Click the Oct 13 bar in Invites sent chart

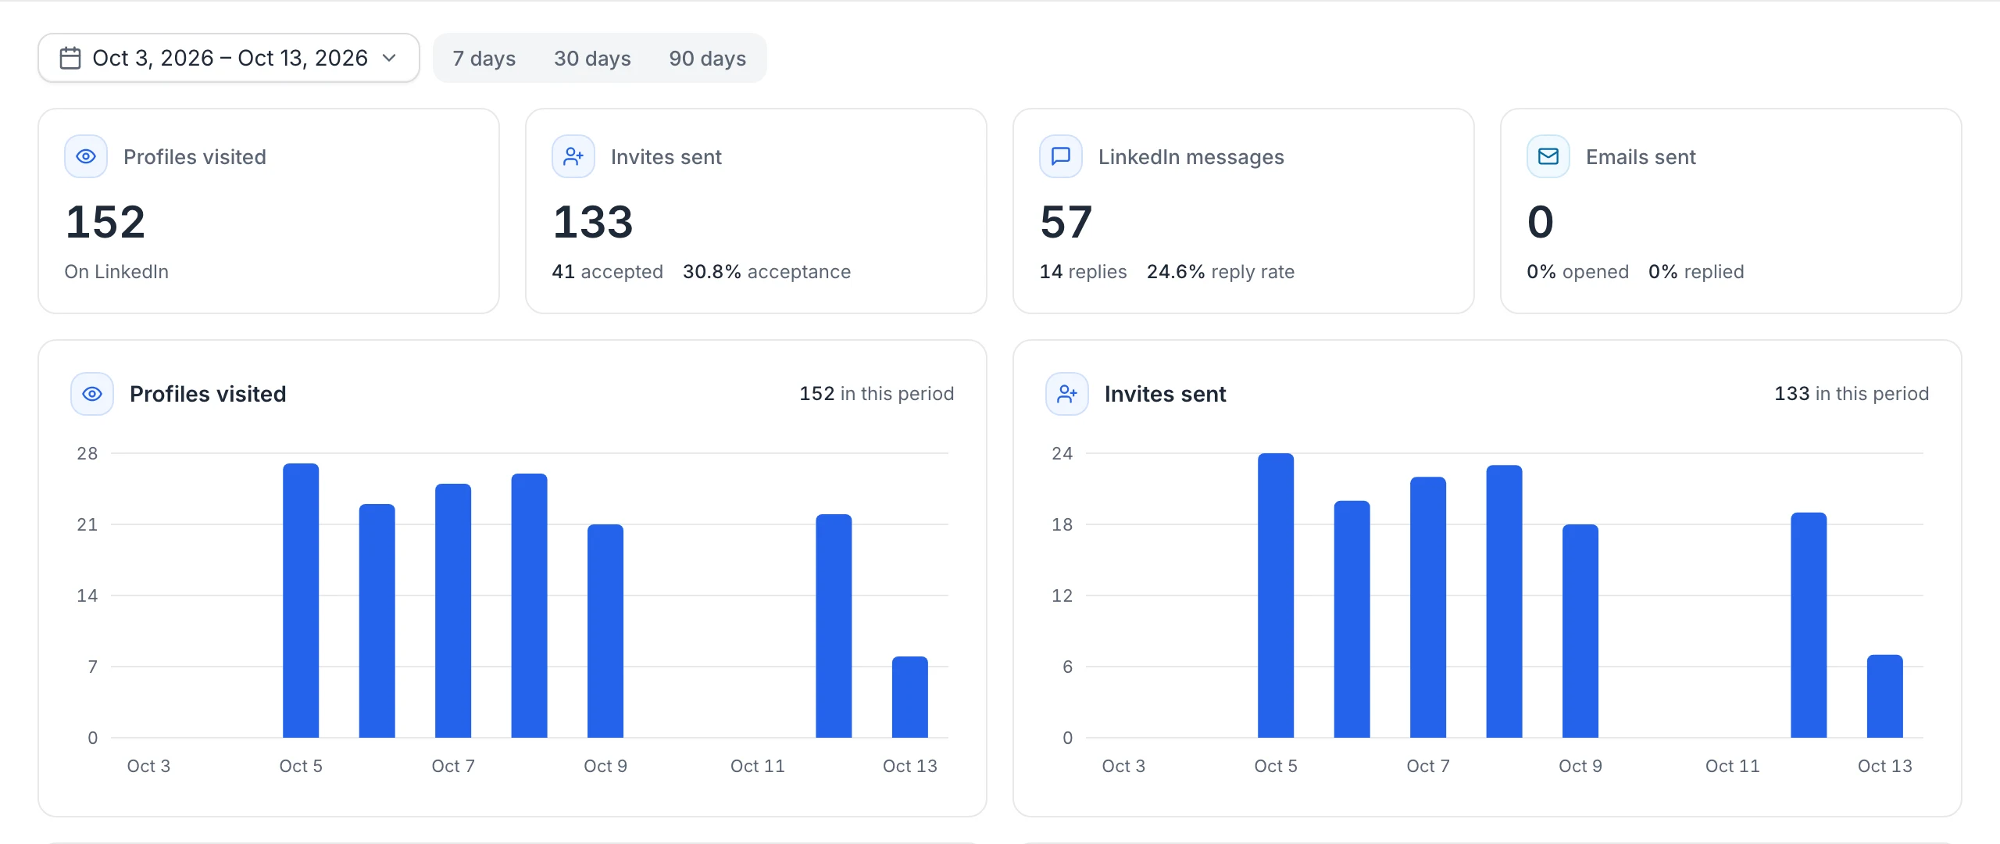point(1885,696)
